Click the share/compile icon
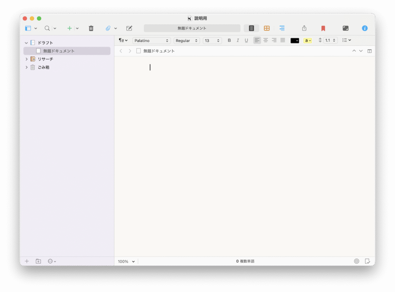This screenshot has width=395, height=292. click(x=304, y=28)
